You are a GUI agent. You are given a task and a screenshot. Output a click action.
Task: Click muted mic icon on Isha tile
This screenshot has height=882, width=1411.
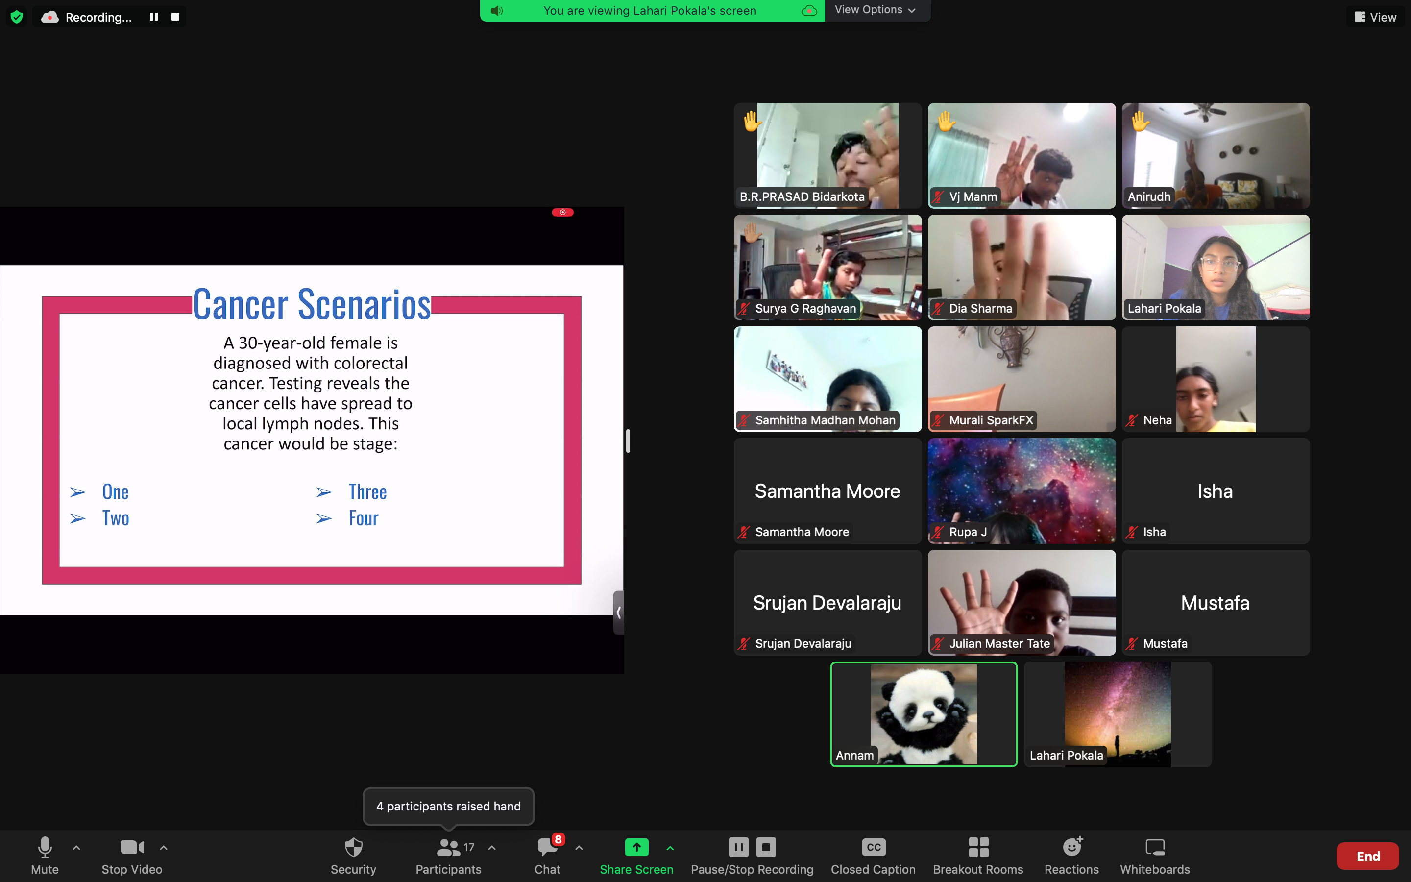(1132, 532)
